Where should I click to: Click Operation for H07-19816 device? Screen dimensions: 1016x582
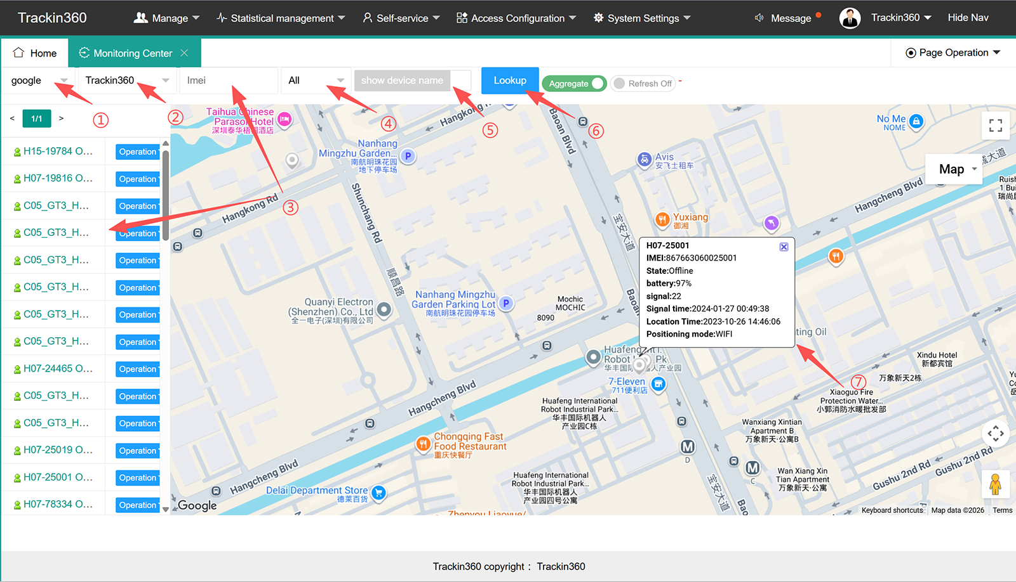click(x=138, y=179)
